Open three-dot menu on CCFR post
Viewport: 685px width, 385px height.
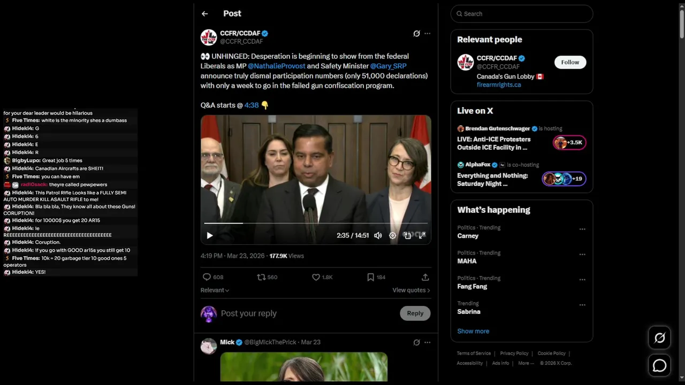pyautogui.click(x=427, y=34)
